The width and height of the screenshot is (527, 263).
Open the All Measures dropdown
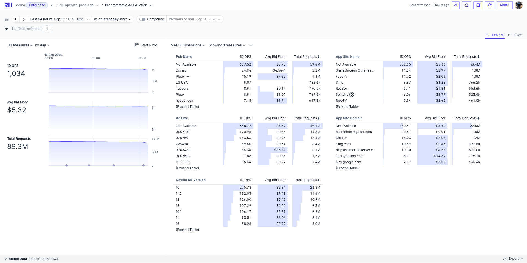[x=20, y=45]
